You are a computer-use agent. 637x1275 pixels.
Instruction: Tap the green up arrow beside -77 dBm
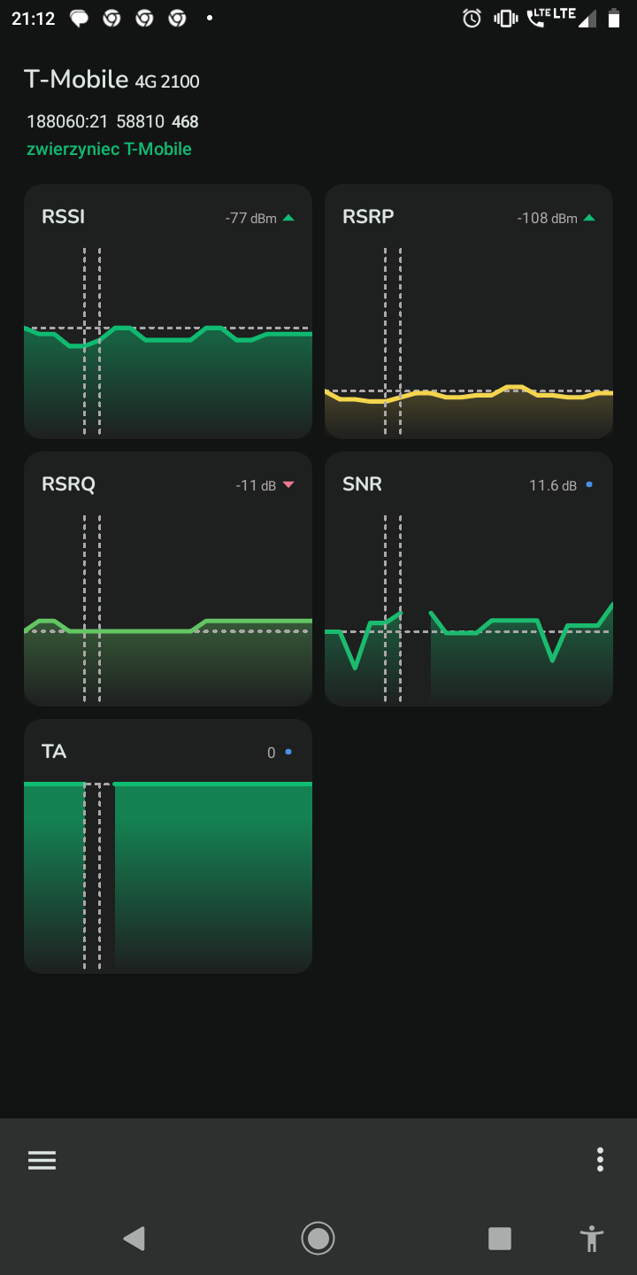coord(288,218)
